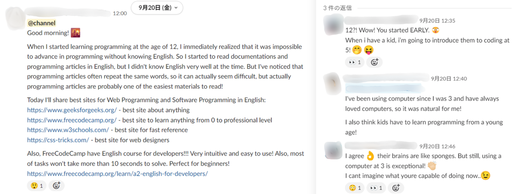
Task: Toggle the astonished face reaction on main message
Action: [37, 186]
